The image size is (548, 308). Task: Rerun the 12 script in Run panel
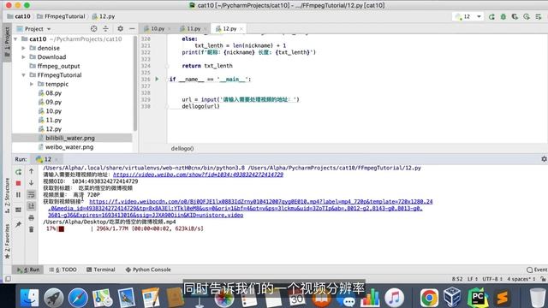pyautogui.click(x=18, y=171)
